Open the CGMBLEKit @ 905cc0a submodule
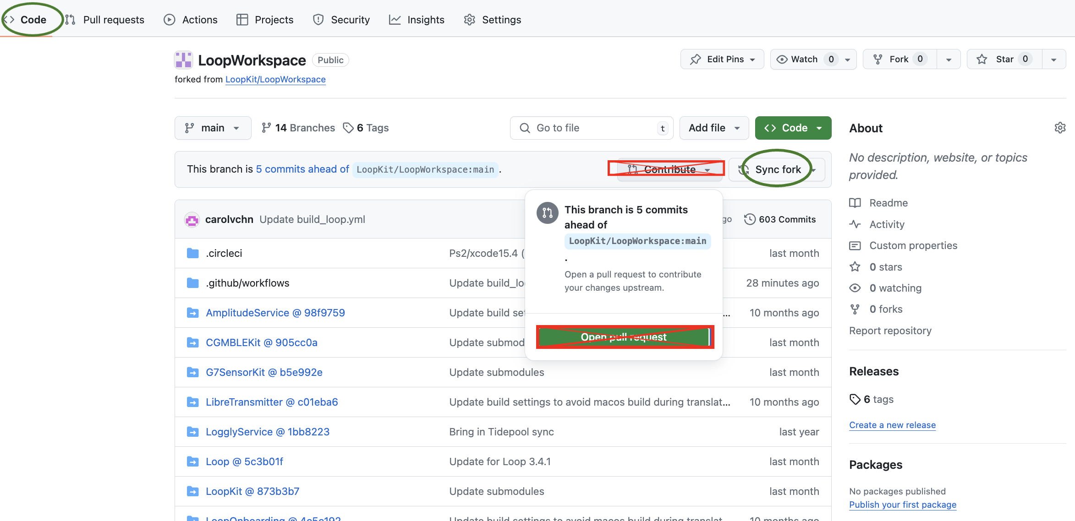 tap(262, 342)
